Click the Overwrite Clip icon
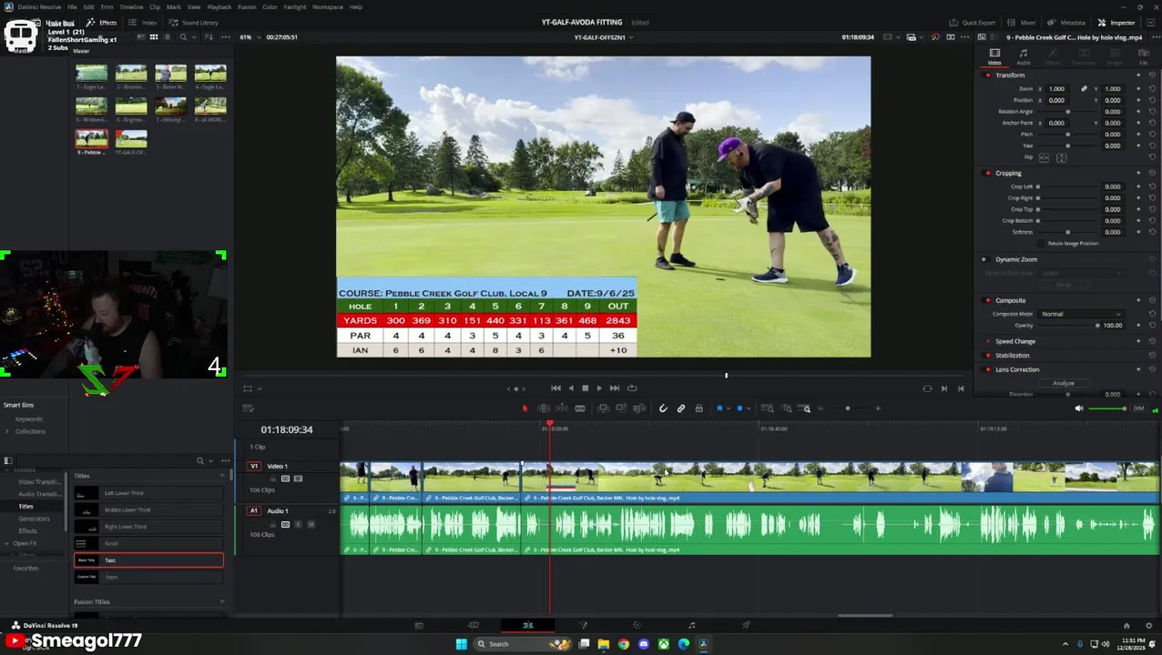1162x655 pixels. (x=621, y=408)
